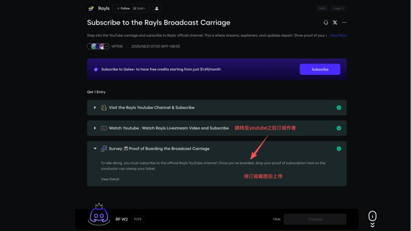
Task: Click the Rayls logo avatar
Action: point(91,9)
